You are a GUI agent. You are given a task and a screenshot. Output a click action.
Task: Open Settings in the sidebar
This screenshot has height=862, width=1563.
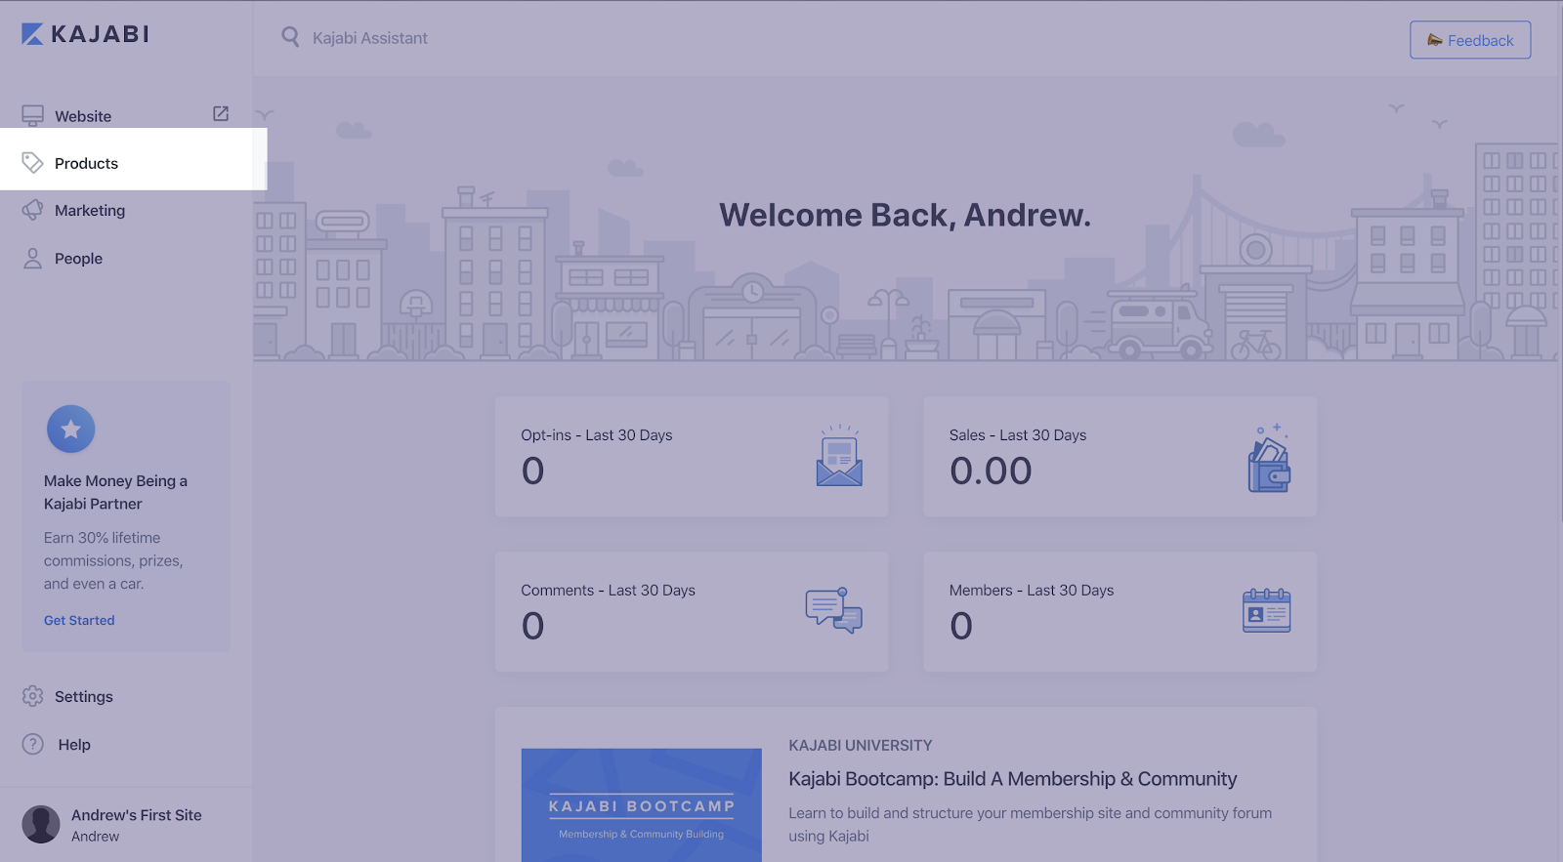(84, 697)
